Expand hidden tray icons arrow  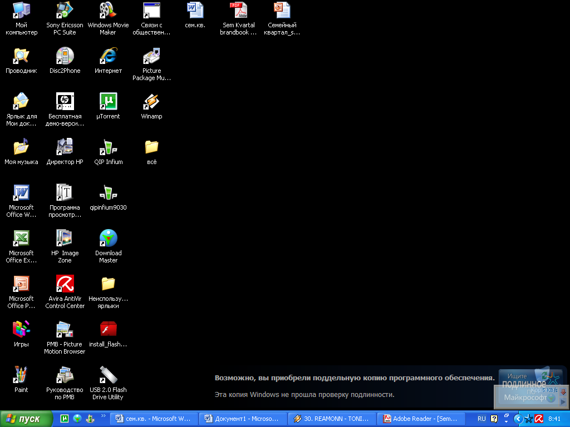tap(518, 419)
